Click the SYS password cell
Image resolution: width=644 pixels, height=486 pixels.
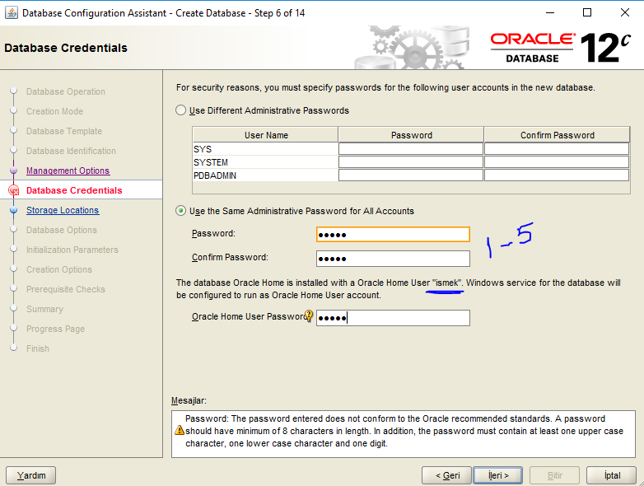411,149
